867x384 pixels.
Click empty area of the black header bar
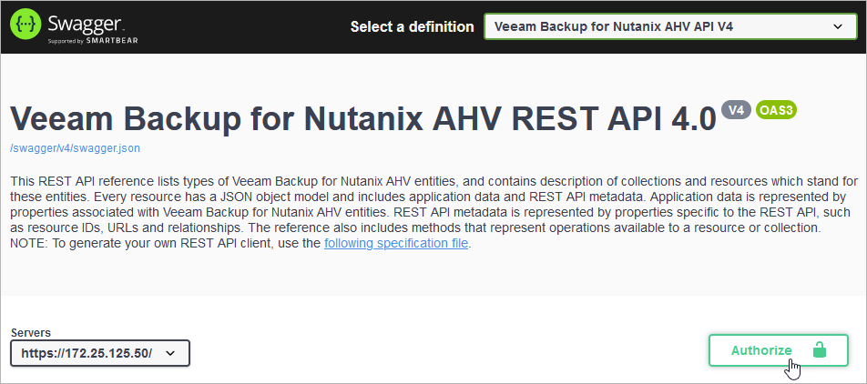243,26
